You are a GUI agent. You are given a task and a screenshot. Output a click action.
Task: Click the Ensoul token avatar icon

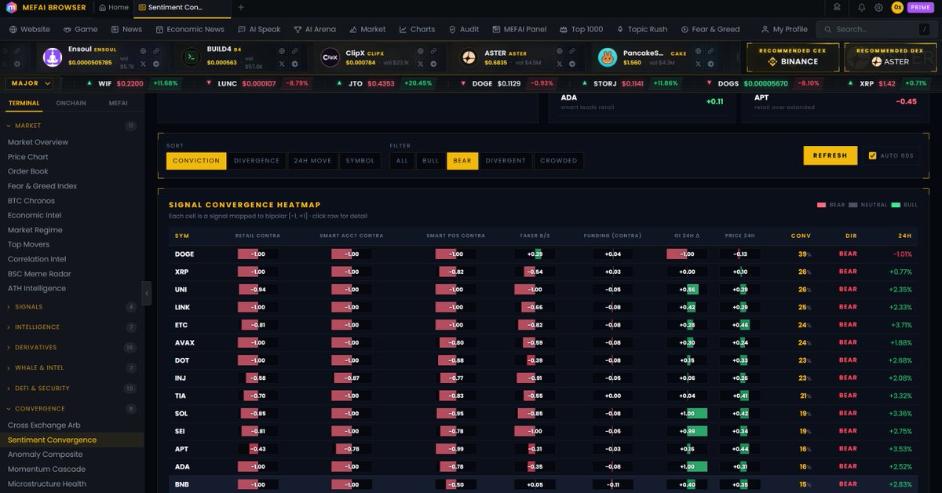[x=53, y=57]
